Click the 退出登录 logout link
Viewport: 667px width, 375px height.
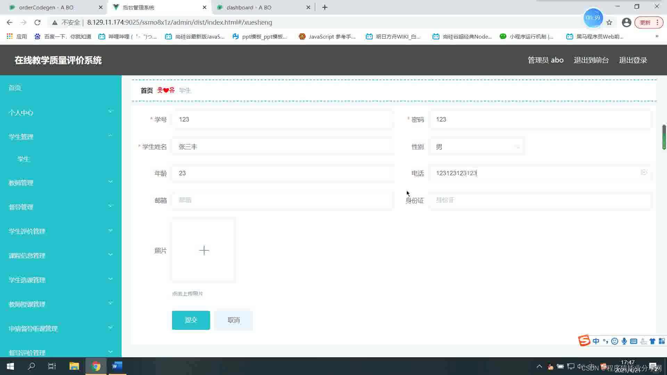click(633, 60)
